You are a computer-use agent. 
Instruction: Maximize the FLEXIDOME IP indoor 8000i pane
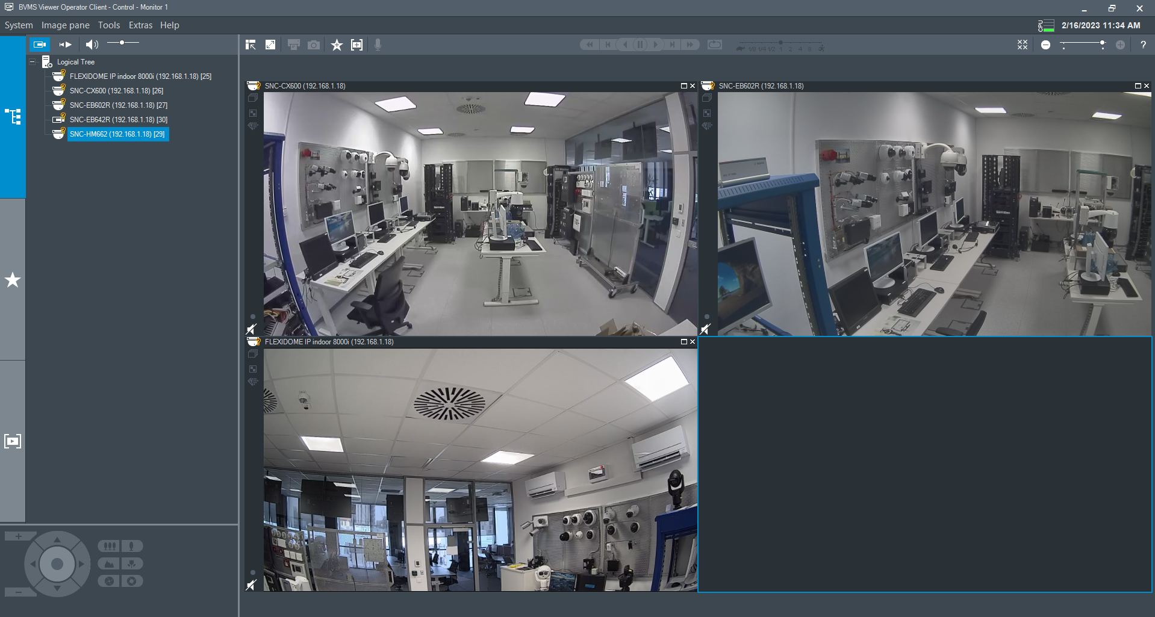[x=683, y=342]
